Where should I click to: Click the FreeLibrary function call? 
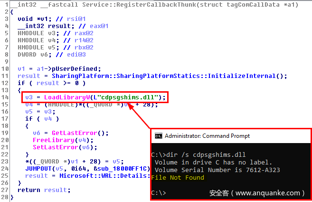[54, 140]
